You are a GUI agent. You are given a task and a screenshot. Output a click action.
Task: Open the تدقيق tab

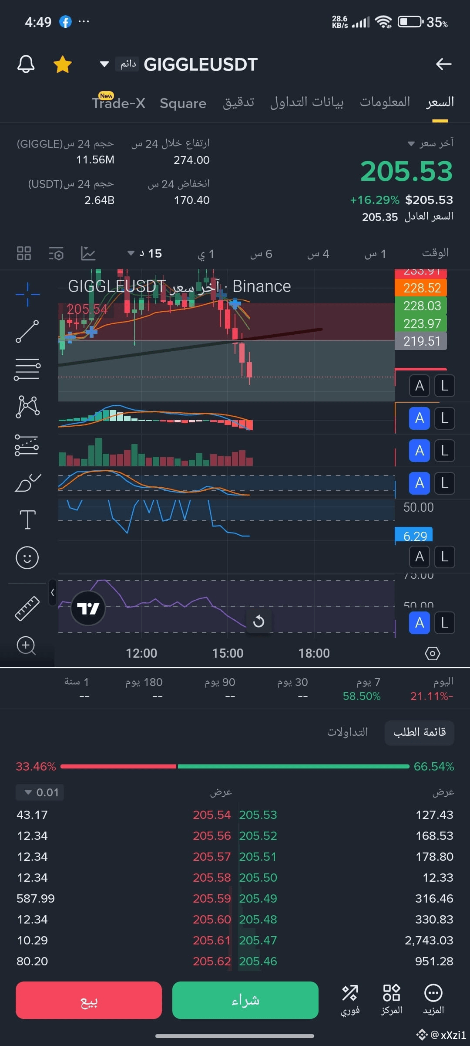point(238,102)
